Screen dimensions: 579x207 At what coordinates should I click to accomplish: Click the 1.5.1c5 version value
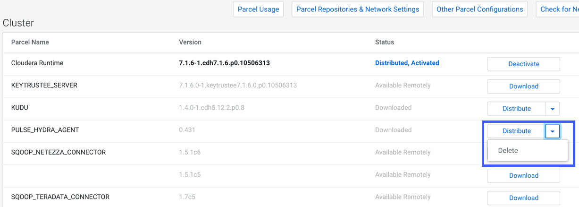190,174
